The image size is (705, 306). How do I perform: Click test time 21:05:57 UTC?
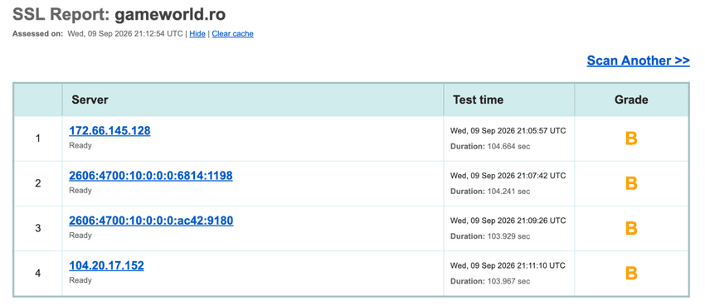coord(508,131)
